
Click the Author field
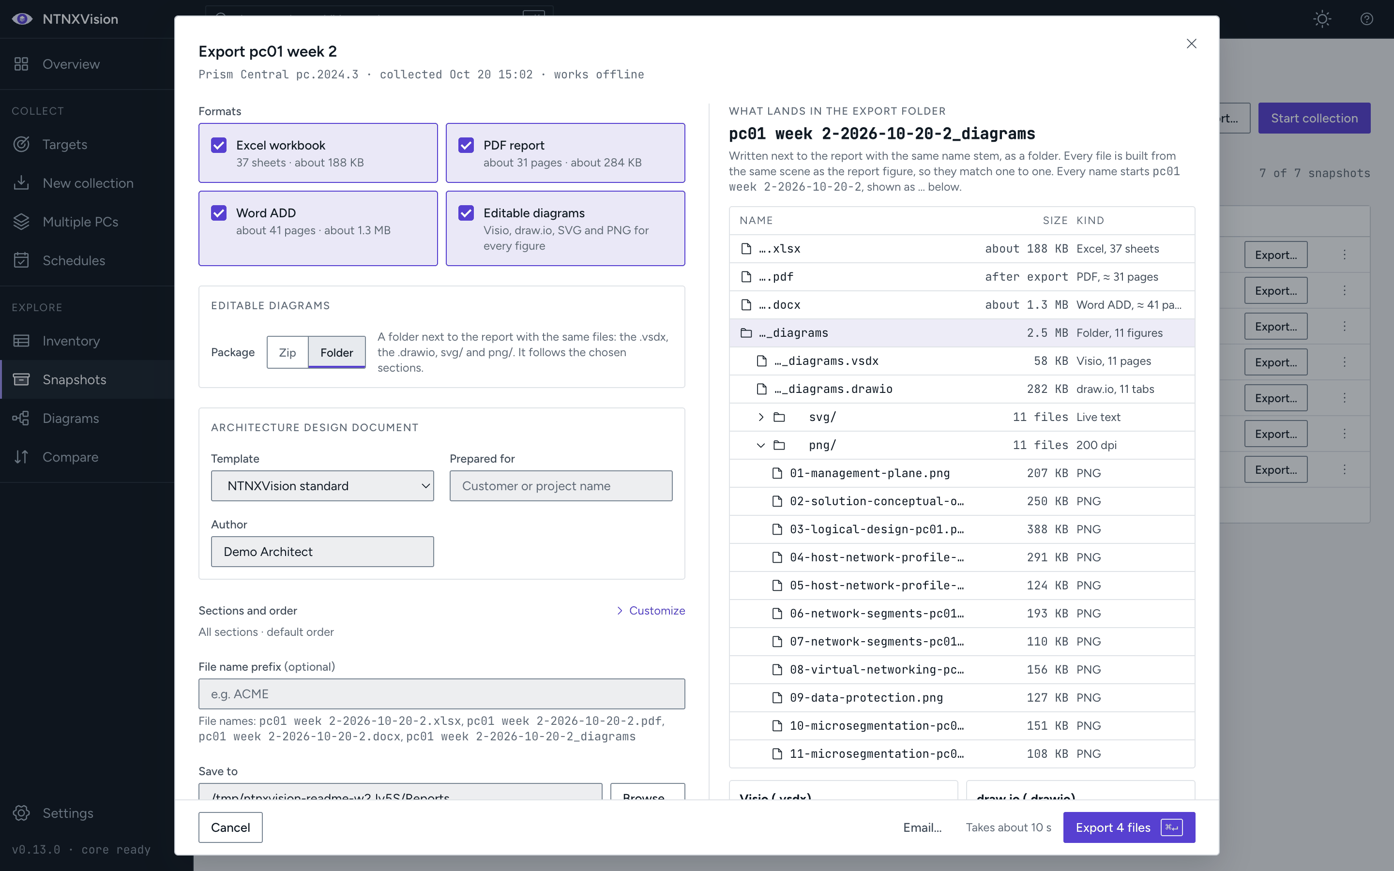(322, 551)
